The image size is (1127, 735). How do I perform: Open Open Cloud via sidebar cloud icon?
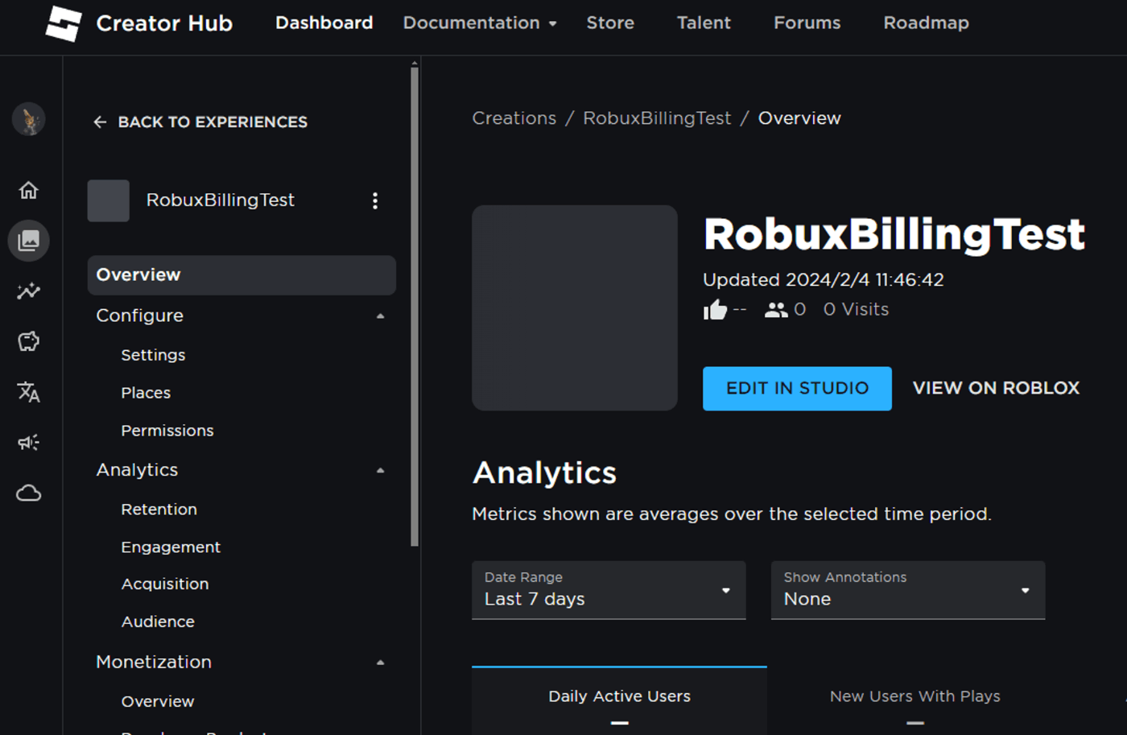tap(29, 493)
